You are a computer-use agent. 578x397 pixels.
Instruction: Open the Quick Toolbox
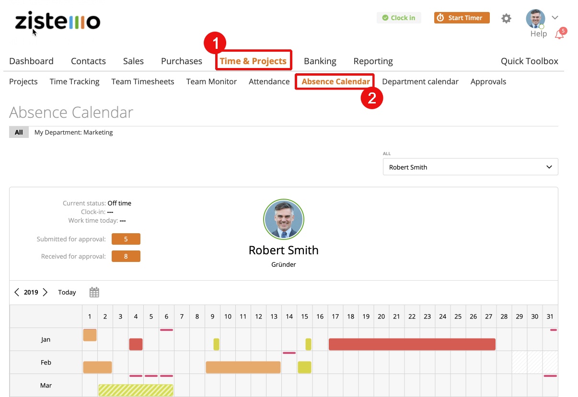pyautogui.click(x=530, y=61)
